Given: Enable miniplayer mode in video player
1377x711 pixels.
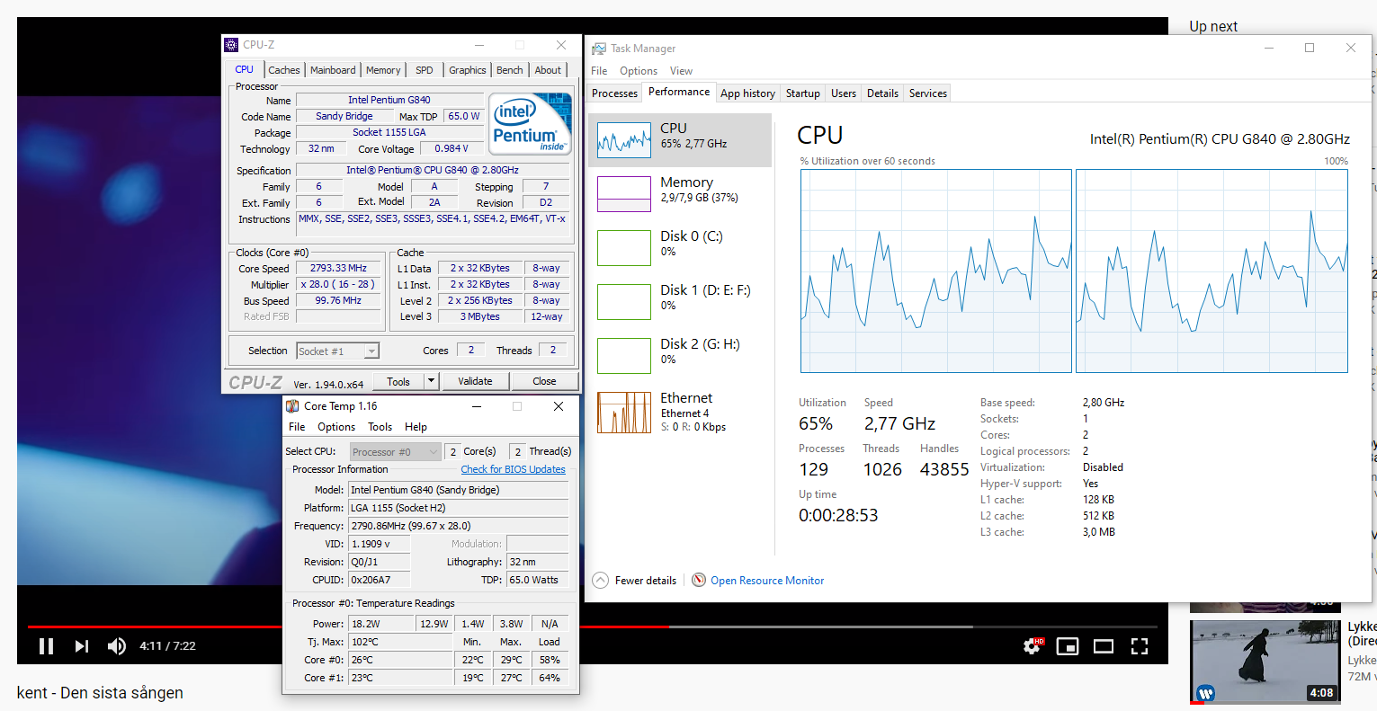Looking at the screenshot, I should pos(1068,646).
